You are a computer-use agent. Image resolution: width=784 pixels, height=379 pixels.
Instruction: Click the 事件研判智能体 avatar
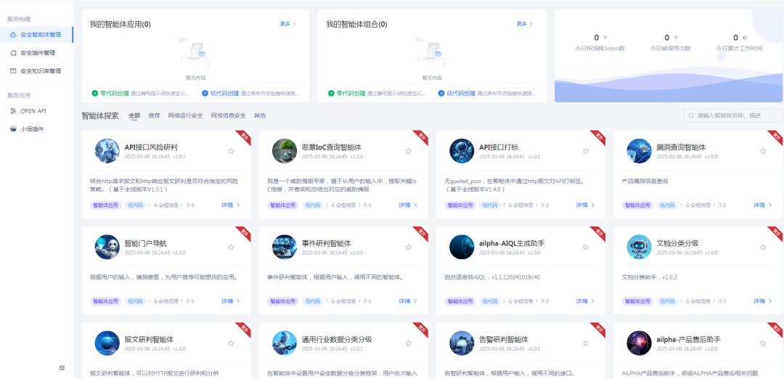tap(285, 247)
